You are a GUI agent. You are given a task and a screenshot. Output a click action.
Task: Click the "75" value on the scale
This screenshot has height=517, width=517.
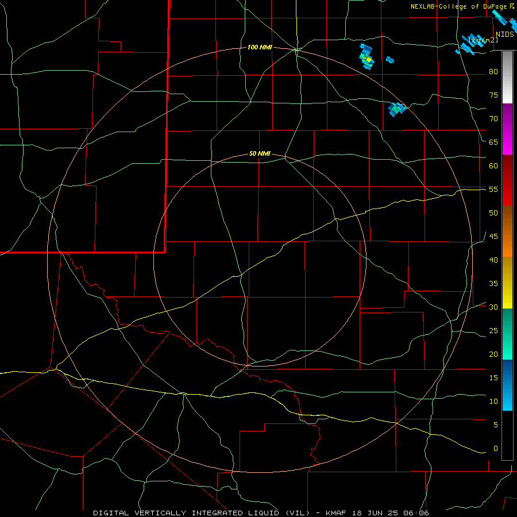[x=493, y=95]
